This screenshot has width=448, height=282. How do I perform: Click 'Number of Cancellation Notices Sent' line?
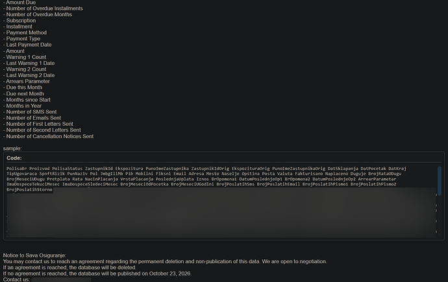pos(48,136)
